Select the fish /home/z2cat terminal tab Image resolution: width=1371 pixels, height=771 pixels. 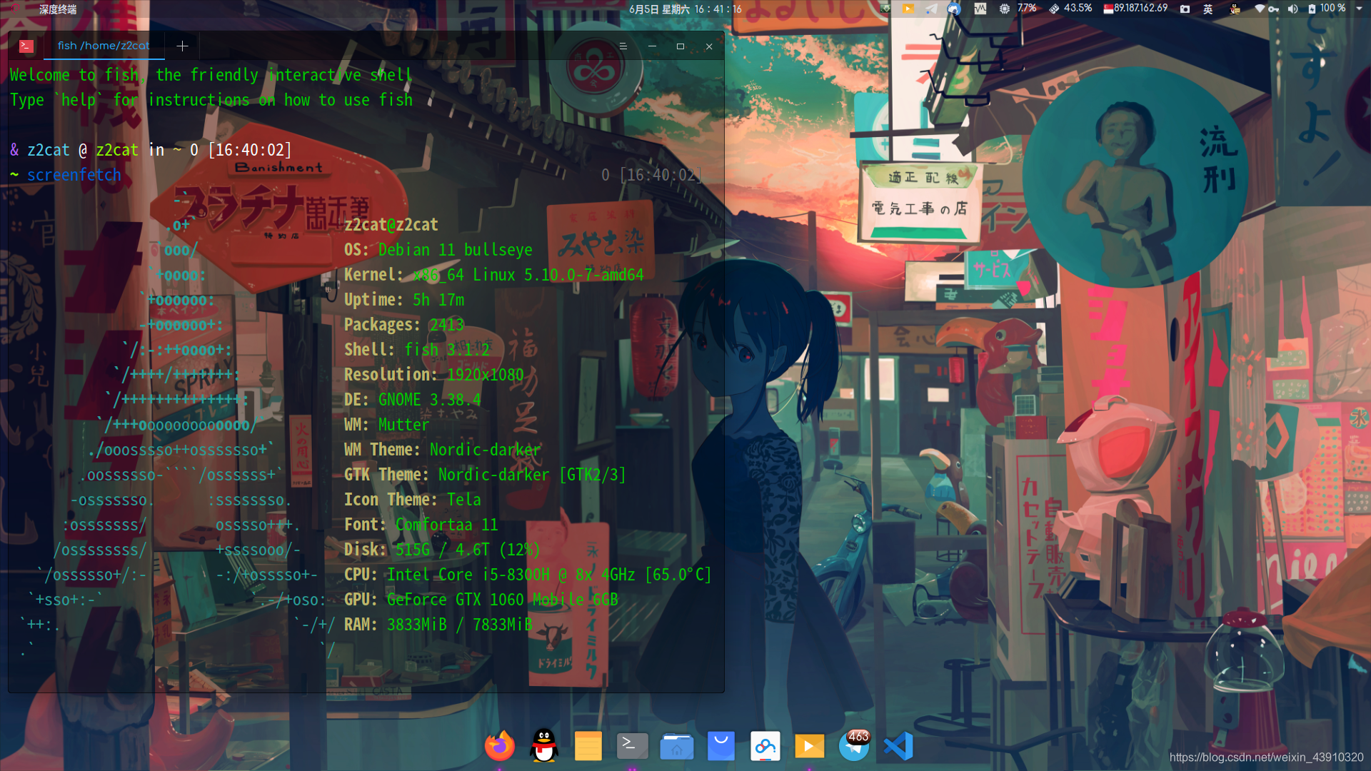point(104,46)
